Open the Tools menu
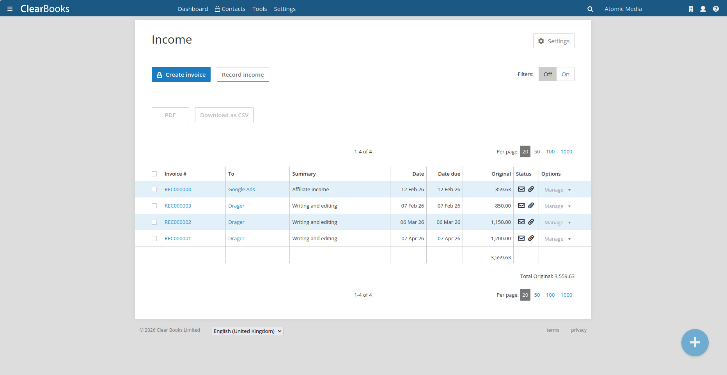Screen dimensions: 727x375 click(x=259, y=9)
